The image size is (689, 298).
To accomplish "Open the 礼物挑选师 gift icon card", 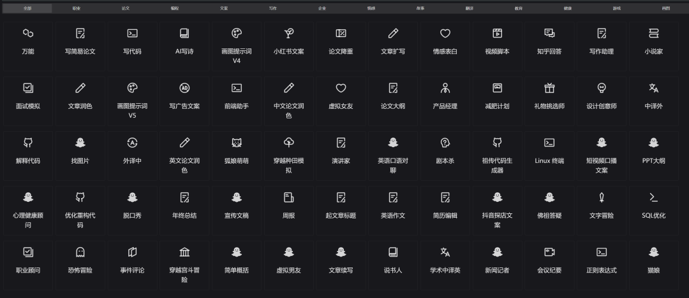I will [x=549, y=97].
